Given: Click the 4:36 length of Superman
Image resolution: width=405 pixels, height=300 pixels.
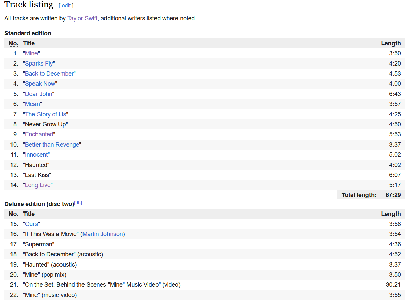Looking at the screenshot, I should [x=395, y=244].
